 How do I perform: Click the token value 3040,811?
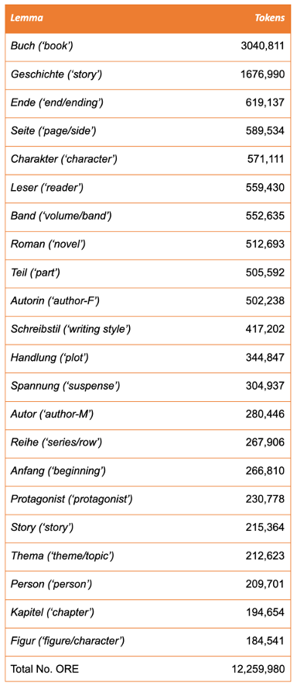[x=262, y=46]
